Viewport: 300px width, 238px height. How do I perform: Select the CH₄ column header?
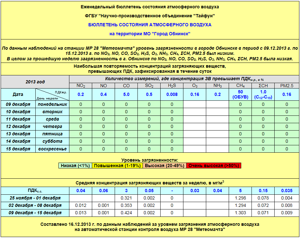tap(240, 86)
